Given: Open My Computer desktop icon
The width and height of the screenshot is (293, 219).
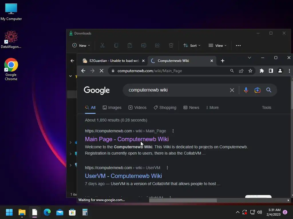Looking at the screenshot, I should point(11,12).
